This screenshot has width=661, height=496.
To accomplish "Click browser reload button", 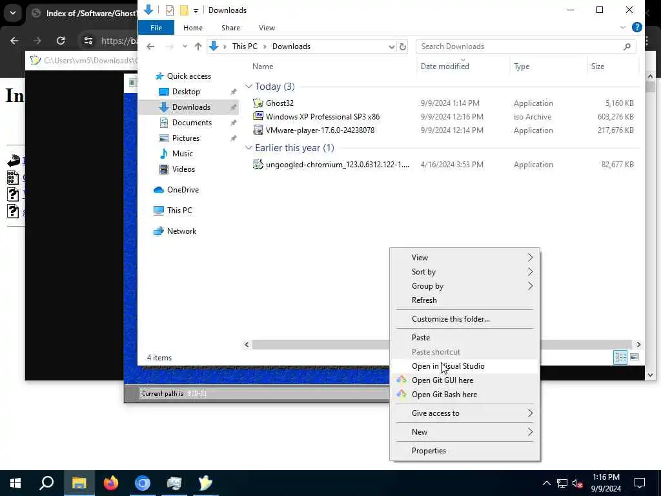I will [x=61, y=41].
